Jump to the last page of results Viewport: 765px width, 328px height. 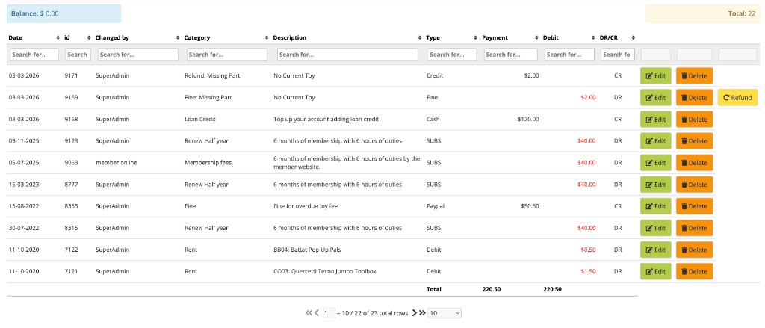point(422,313)
